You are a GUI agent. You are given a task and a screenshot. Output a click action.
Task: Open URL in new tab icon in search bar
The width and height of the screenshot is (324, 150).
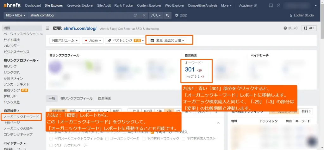pos(135,15)
